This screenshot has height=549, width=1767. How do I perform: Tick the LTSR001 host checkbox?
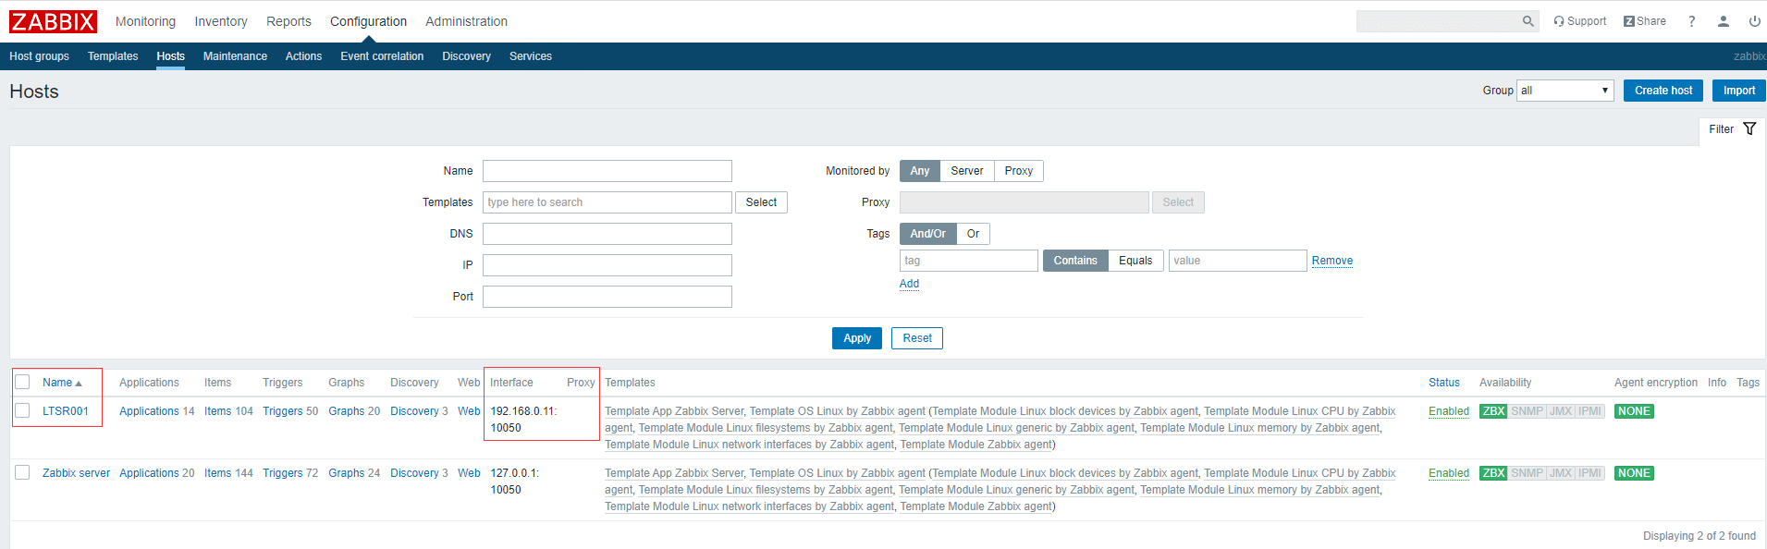click(23, 410)
